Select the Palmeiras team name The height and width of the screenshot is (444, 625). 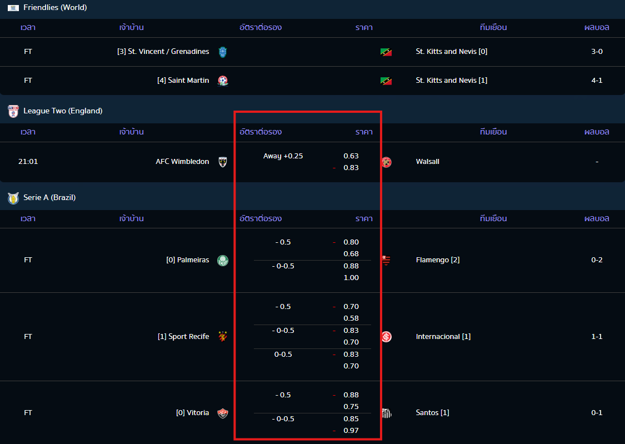[188, 260]
